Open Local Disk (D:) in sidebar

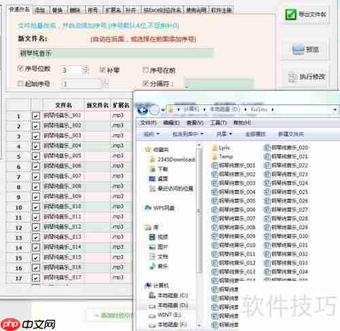click(x=169, y=306)
